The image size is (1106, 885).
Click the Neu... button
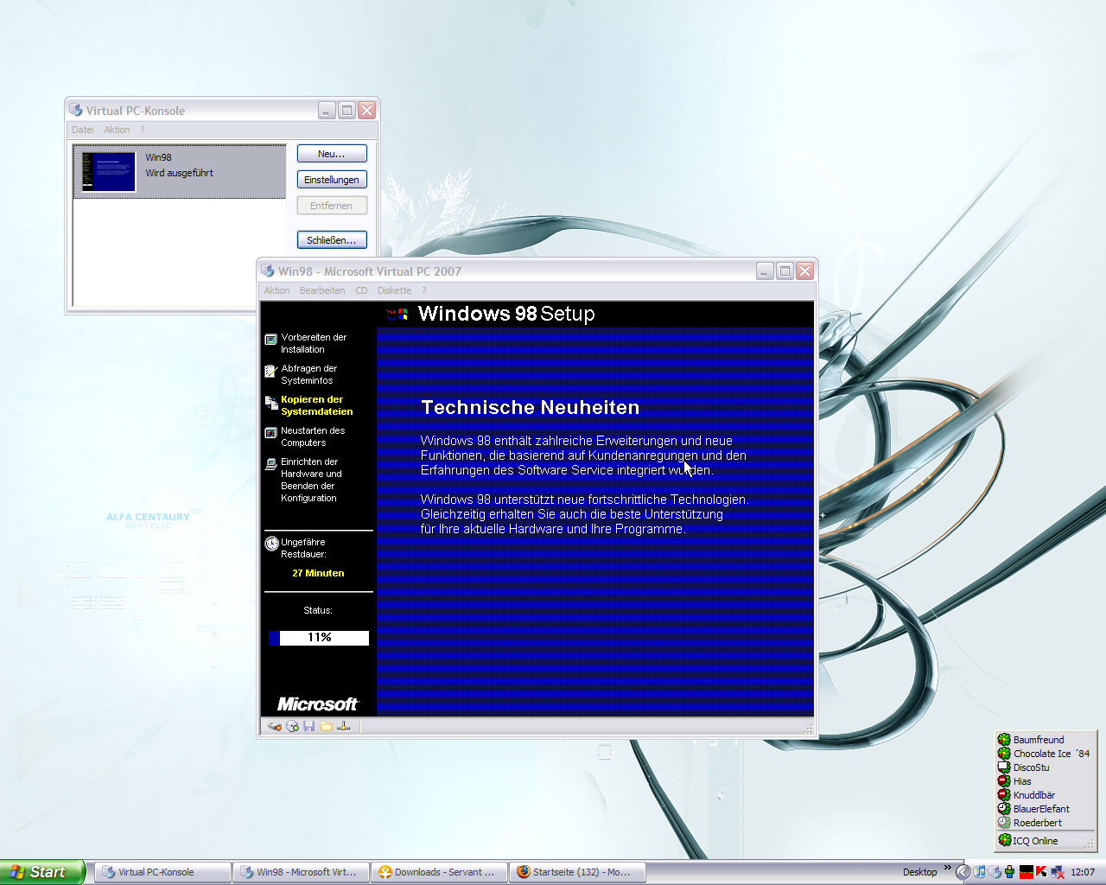click(332, 154)
